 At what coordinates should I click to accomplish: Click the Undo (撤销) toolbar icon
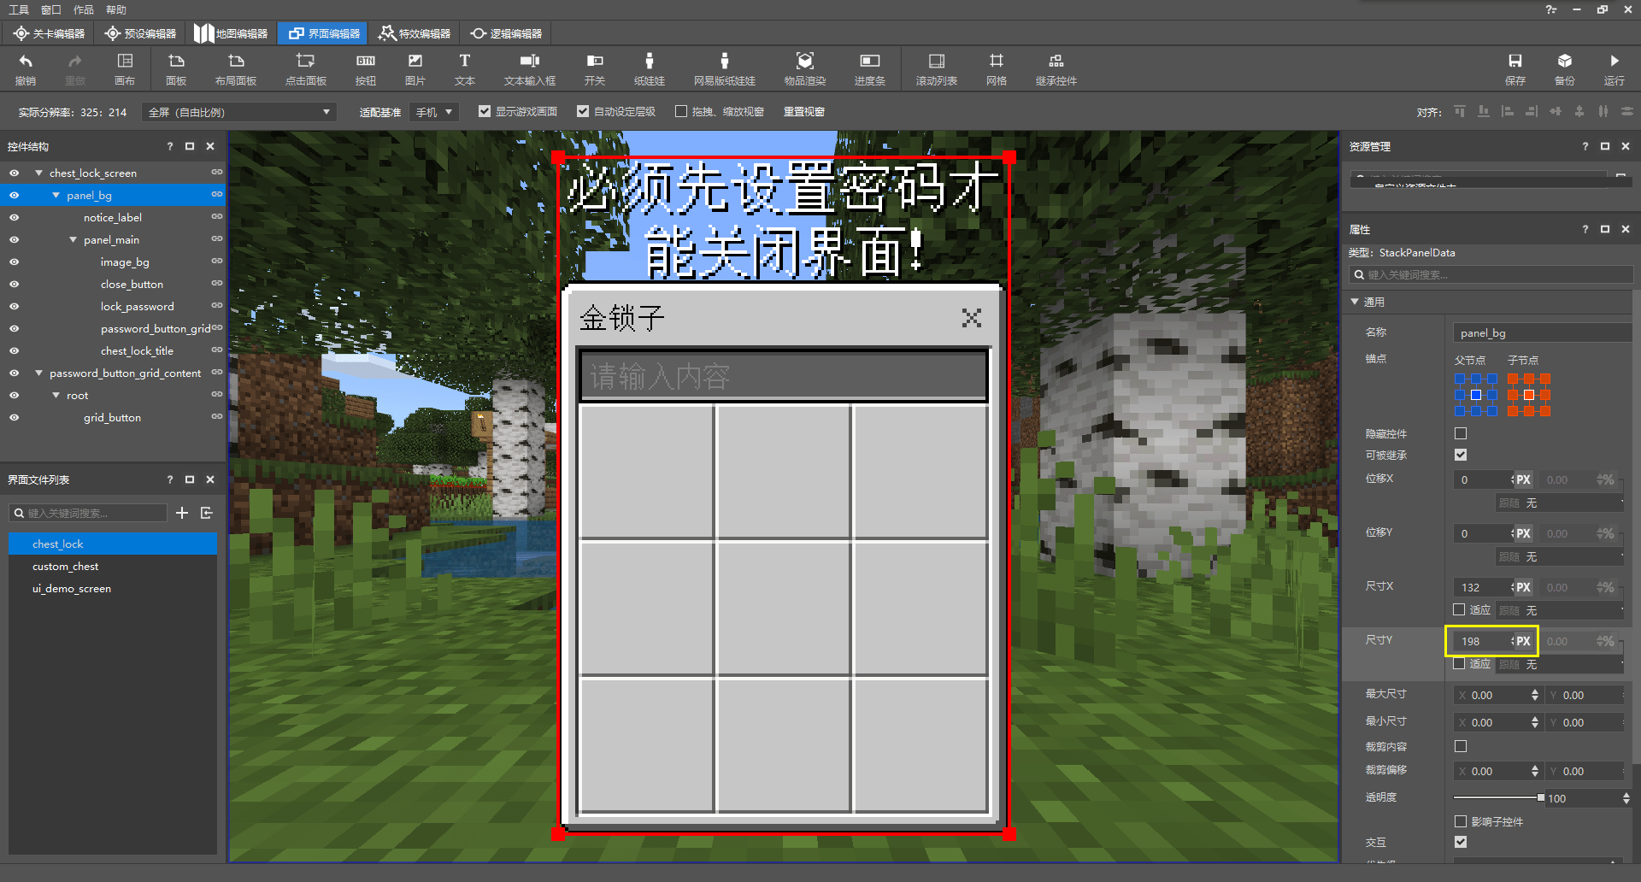click(26, 68)
